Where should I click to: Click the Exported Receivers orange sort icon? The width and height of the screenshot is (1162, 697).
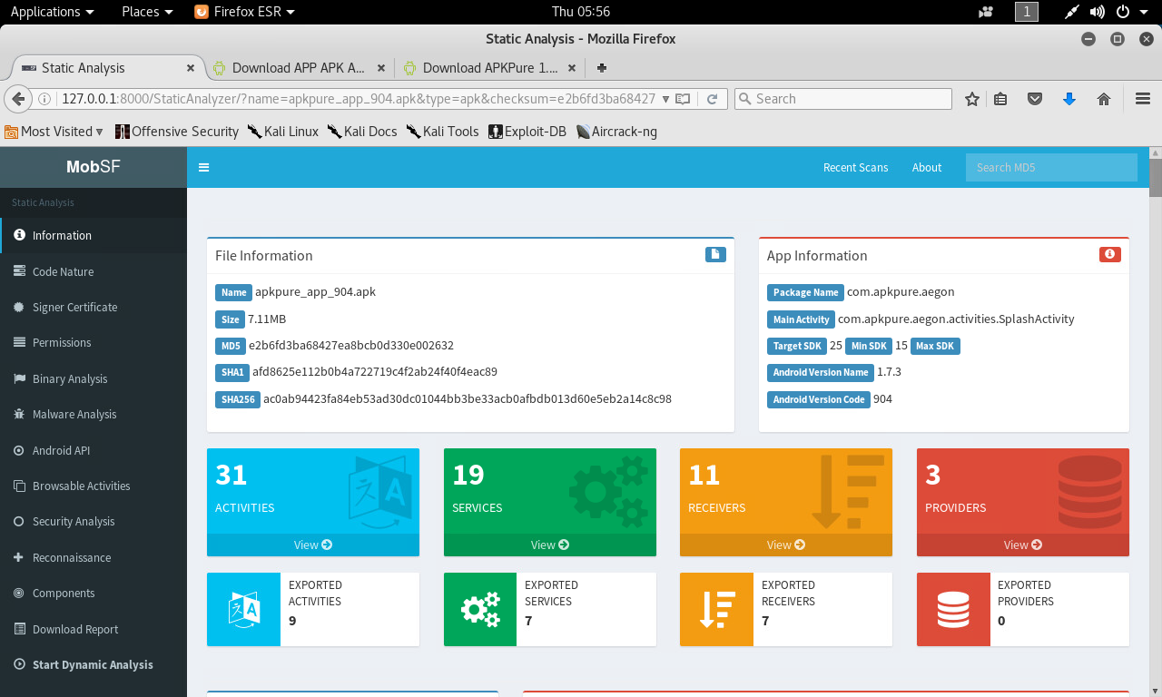click(717, 610)
